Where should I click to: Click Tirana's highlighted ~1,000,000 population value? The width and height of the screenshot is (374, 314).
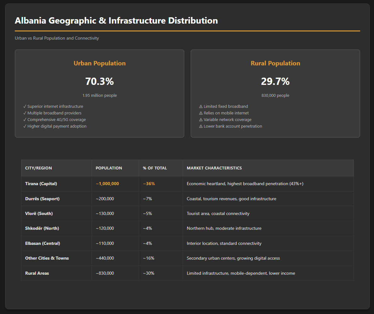point(107,184)
